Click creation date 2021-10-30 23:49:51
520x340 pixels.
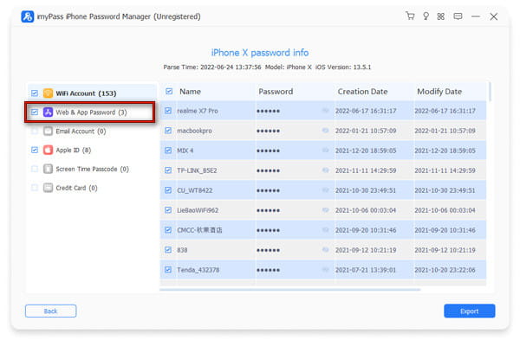366,190
